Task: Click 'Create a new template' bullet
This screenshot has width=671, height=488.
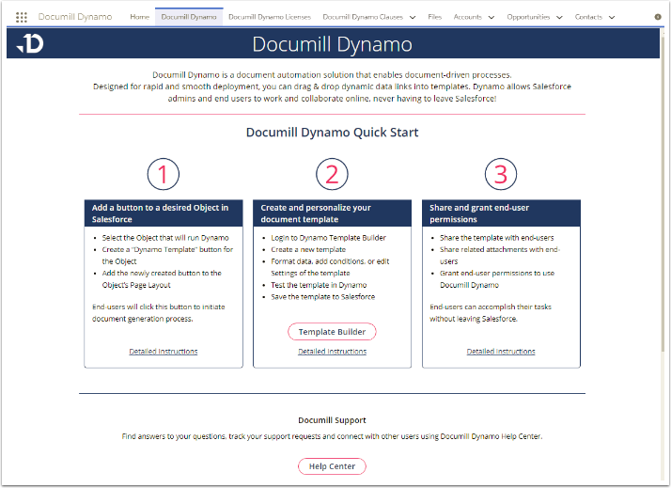Action: 308,249
